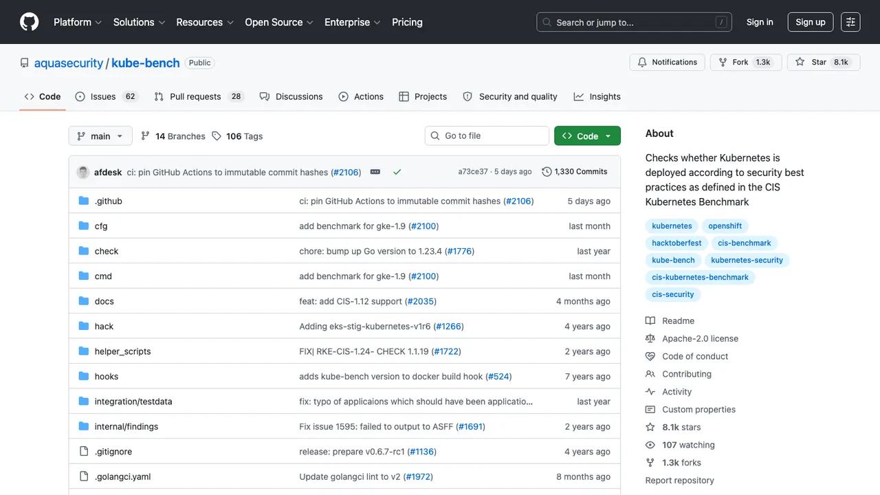Click the Notifications bell icon
The image size is (880, 495).
pos(642,62)
